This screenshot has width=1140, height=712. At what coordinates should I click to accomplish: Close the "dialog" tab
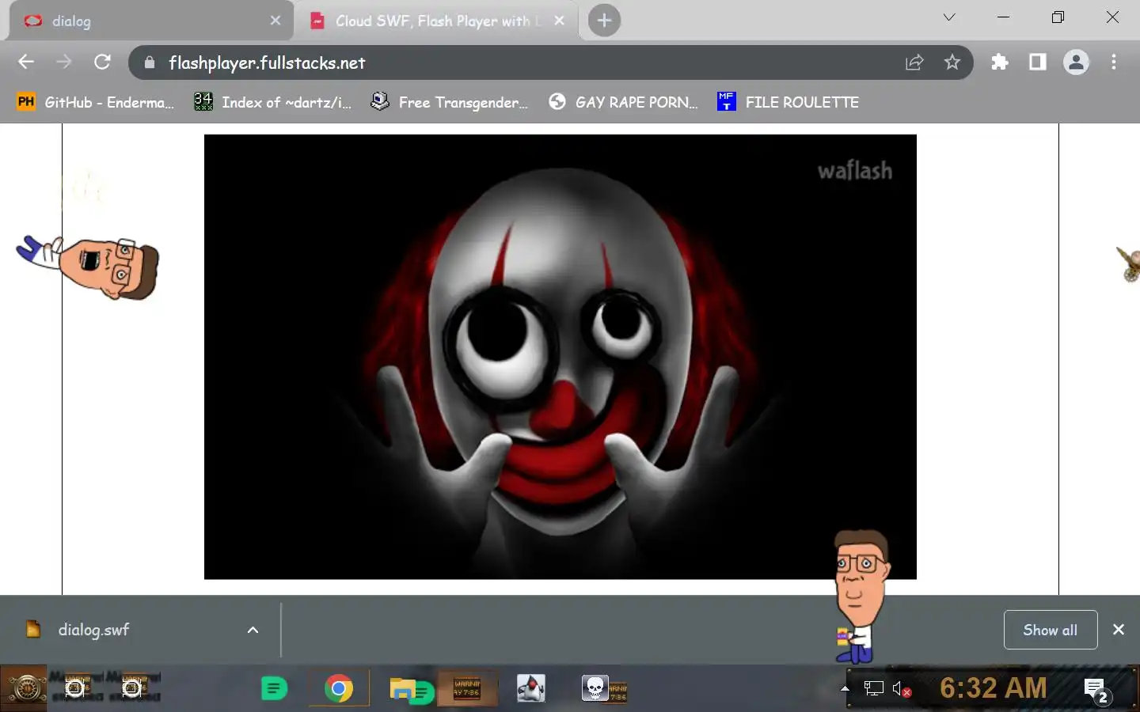(275, 21)
